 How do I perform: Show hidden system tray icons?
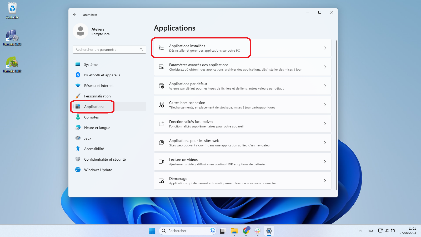(360, 231)
